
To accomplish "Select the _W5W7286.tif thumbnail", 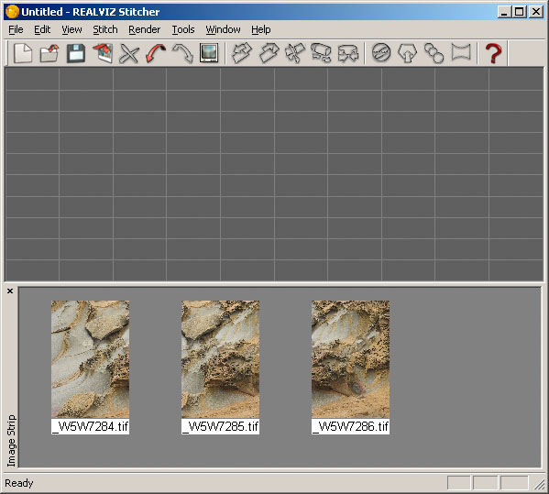I will tap(350, 368).
